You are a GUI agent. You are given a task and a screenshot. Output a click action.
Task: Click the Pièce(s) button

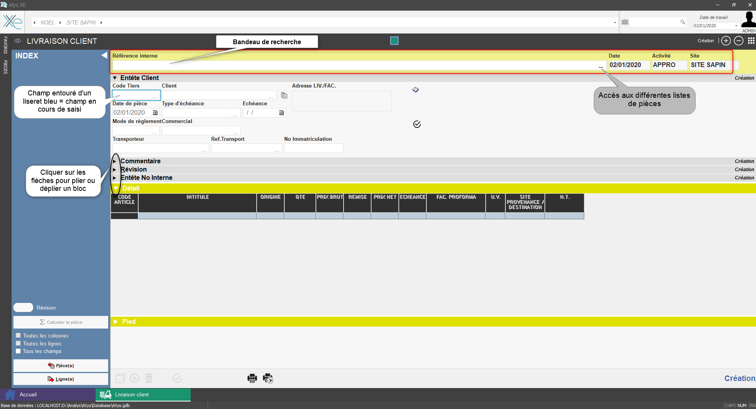tap(61, 366)
